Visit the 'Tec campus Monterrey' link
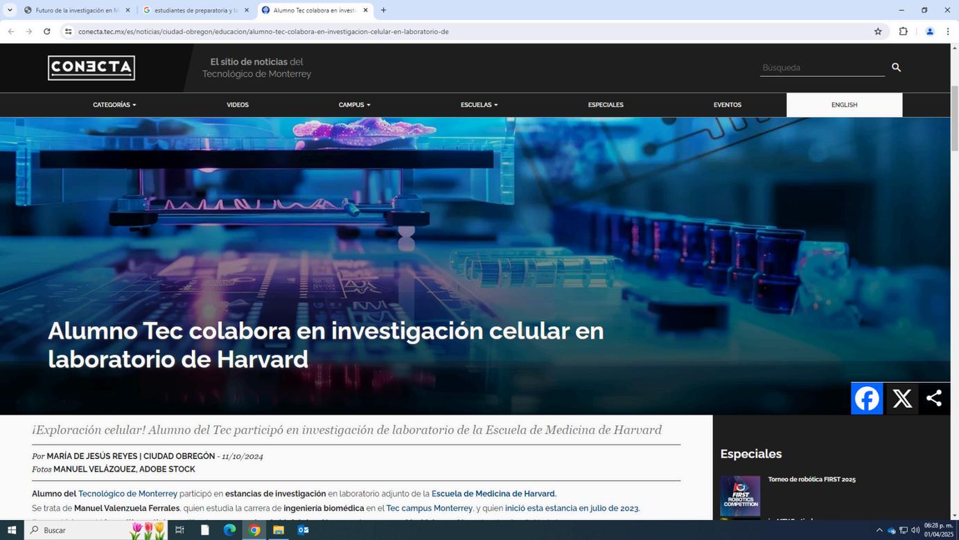 click(429, 508)
